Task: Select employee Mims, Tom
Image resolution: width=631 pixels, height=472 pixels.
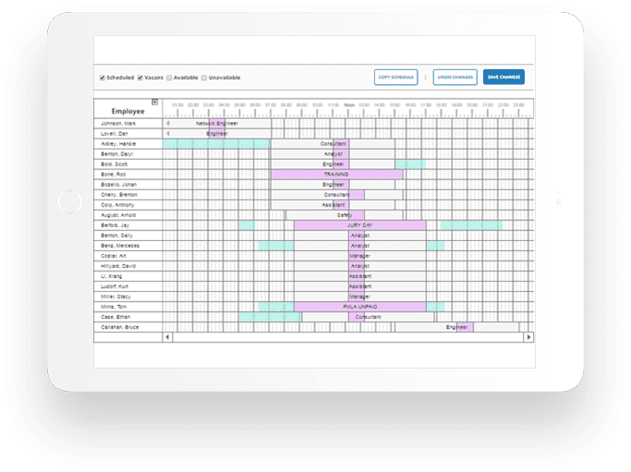Action: (114, 307)
